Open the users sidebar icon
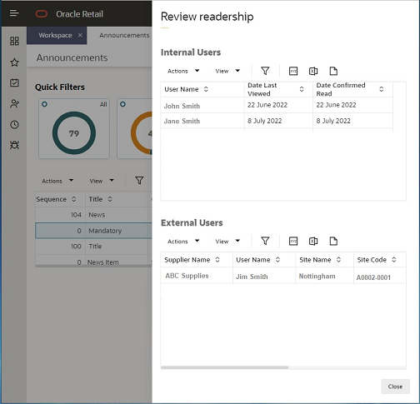 (x=14, y=103)
